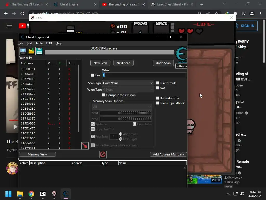Open the Scan Type dropdown
This screenshot has width=266, height=200.
tap(128, 83)
